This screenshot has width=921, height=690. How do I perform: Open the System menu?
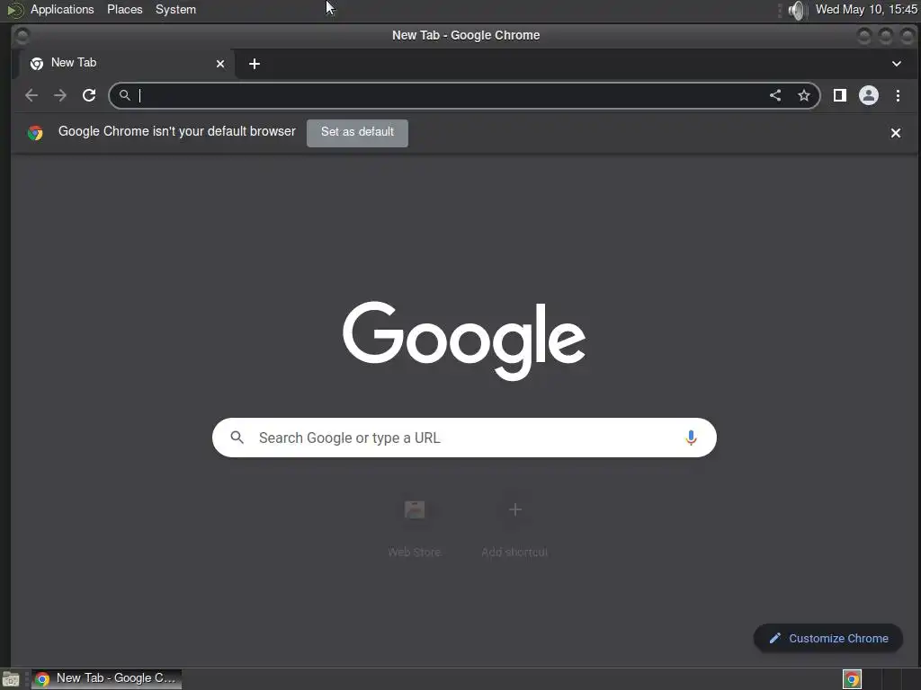click(175, 9)
